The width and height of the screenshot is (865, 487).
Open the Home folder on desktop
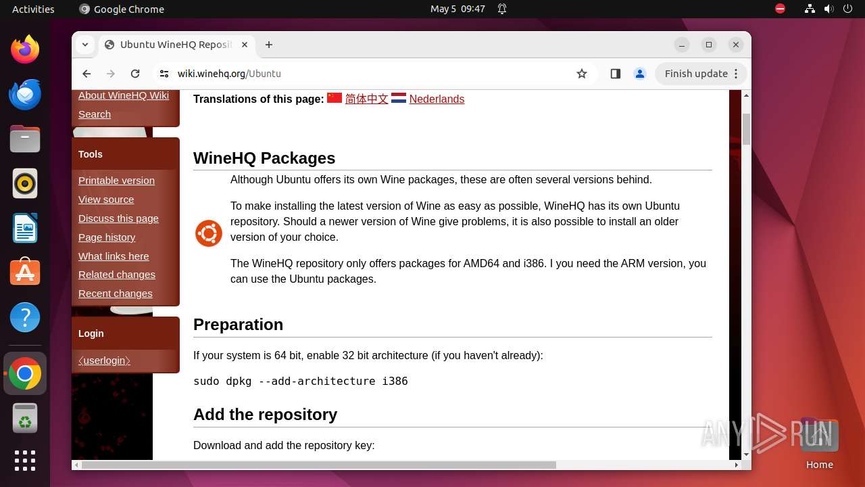pyautogui.click(x=819, y=444)
